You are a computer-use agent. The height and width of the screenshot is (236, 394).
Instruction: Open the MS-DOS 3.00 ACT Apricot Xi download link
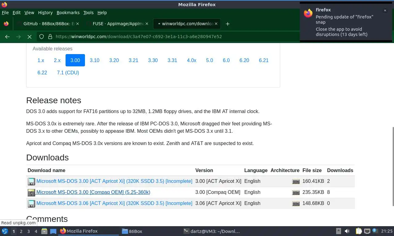tap(114, 181)
